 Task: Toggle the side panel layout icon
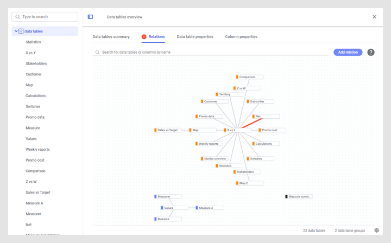tap(90, 17)
